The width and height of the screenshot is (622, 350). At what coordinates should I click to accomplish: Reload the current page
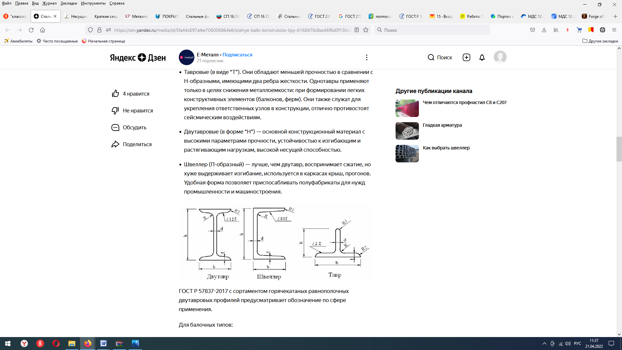pyautogui.click(x=31, y=30)
